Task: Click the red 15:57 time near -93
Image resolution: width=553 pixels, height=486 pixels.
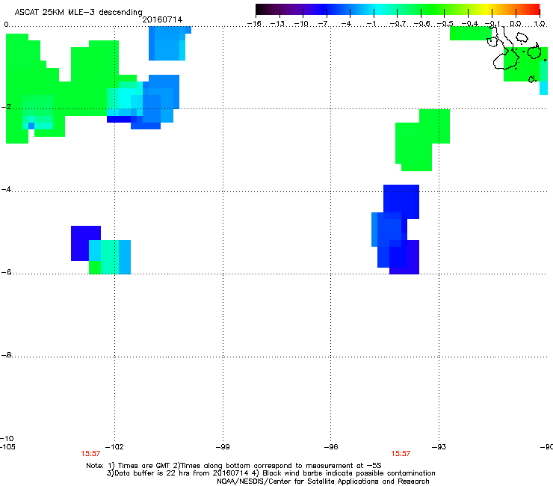Action: (x=401, y=454)
